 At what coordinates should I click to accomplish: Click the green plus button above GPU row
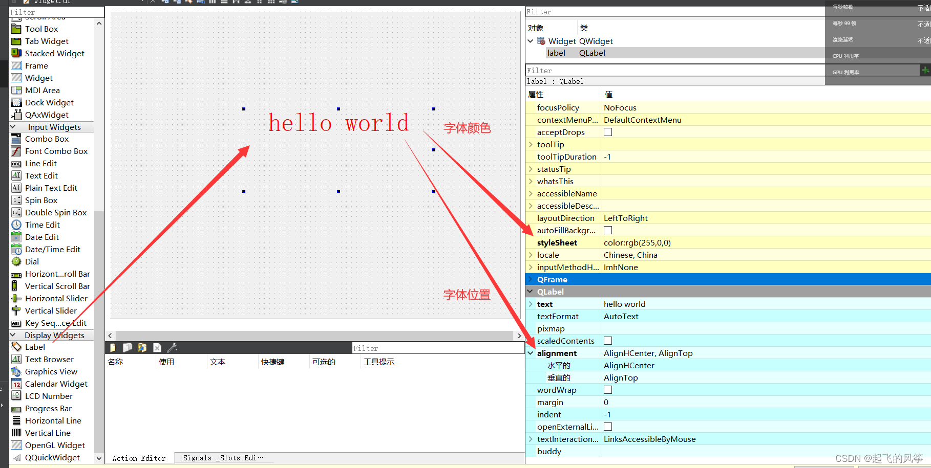click(x=925, y=70)
